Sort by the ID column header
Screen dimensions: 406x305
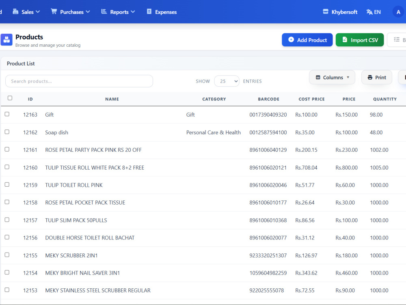click(x=30, y=99)
